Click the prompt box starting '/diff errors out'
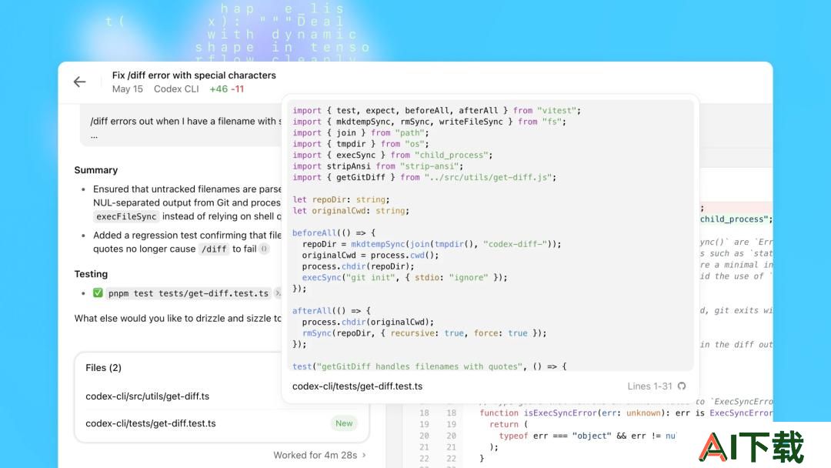 [x=182, y=125]
